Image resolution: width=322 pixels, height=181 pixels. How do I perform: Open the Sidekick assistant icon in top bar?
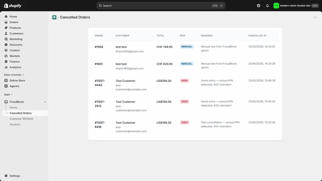click(258, 6)
